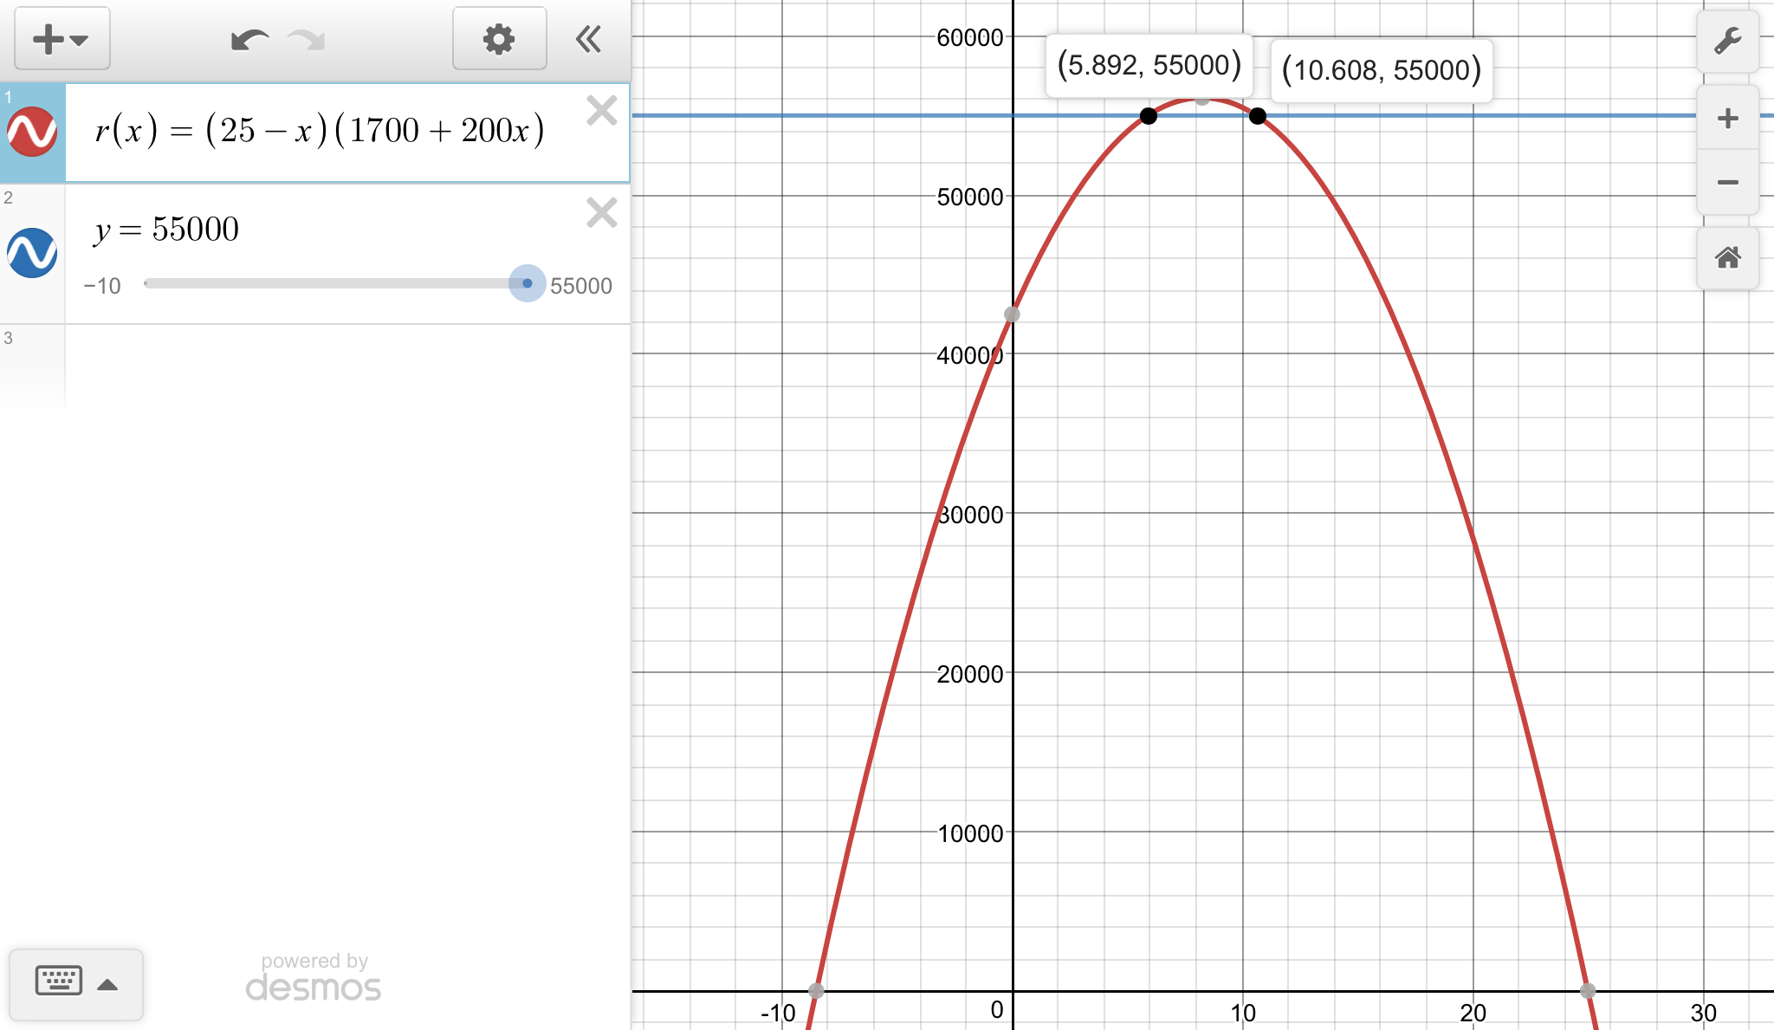Hide the red r(x) curve

point(32,132)
